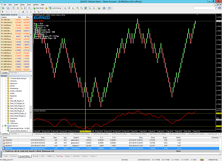
Task: Open the New Chart toolbar button
Action: (3, 8)
